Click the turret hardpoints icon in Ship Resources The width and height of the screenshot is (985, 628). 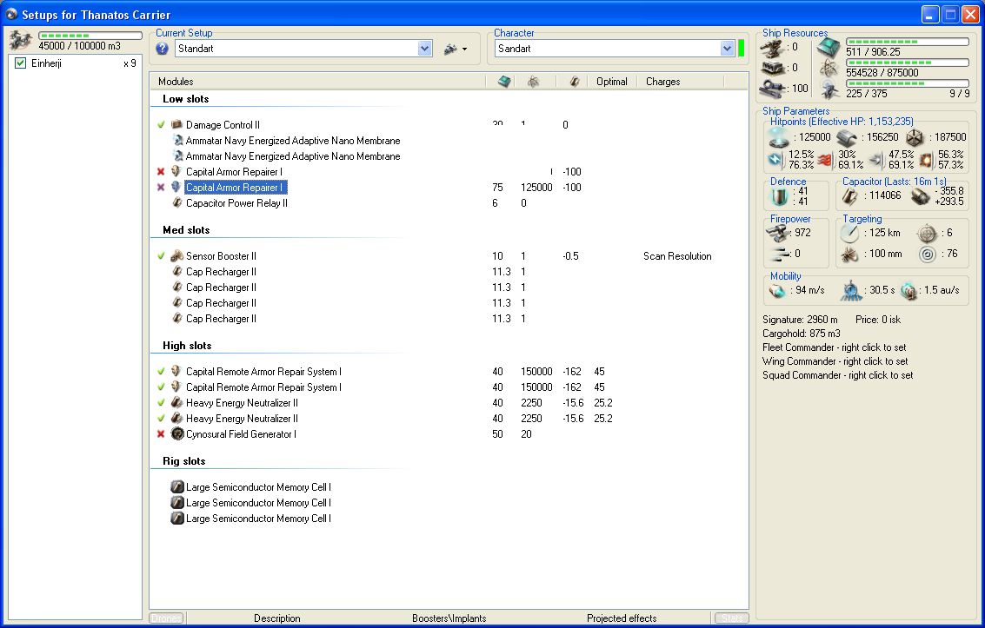772,47
